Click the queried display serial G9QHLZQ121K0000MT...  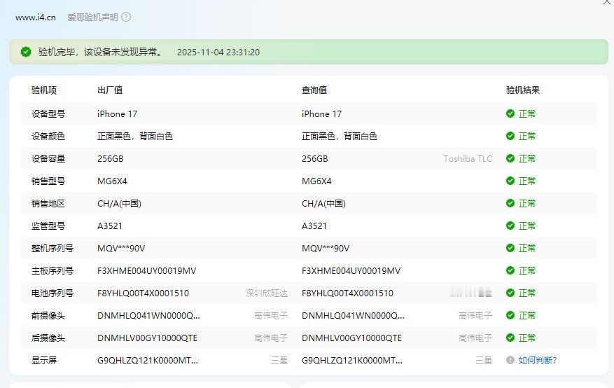pyautogui.click(x=352, y=360)
